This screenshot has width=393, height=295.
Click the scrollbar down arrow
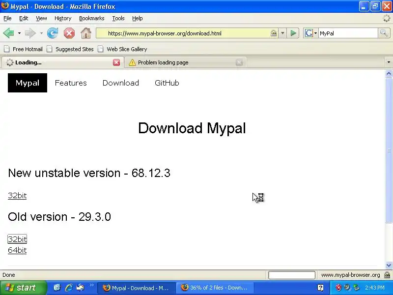point(389,265)
